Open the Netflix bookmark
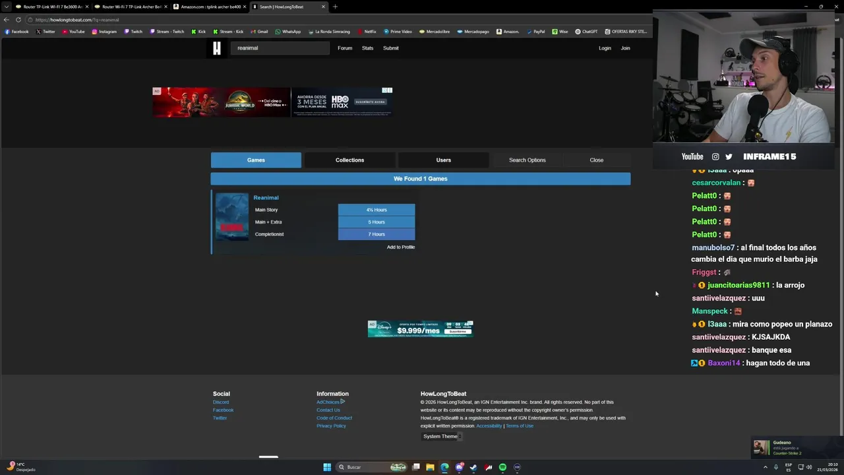 click(367, 32)
